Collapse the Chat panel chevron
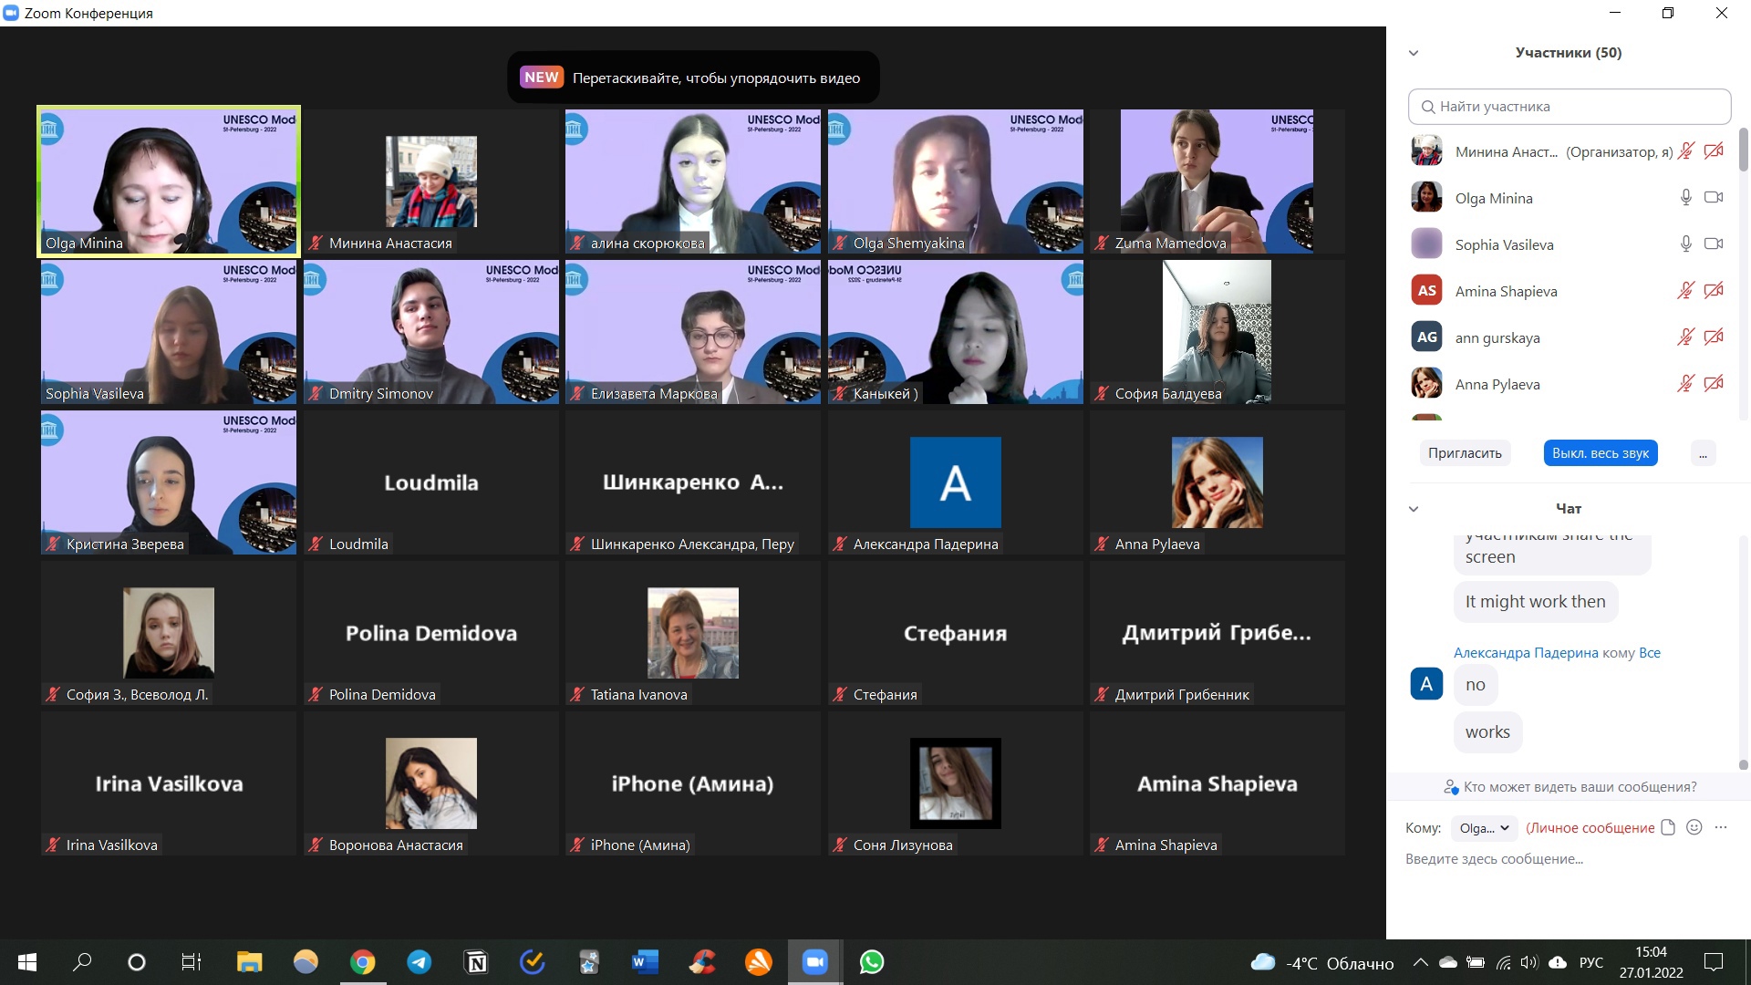Screen dimensions: 1751x985 (1414, 509)
